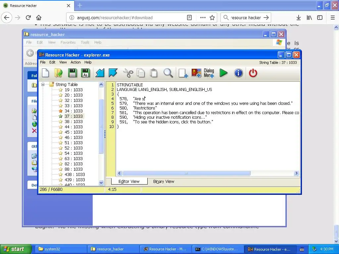Click the blue Information icon
The height and width of the screenshot is (254, 339).
pos(238,73)
